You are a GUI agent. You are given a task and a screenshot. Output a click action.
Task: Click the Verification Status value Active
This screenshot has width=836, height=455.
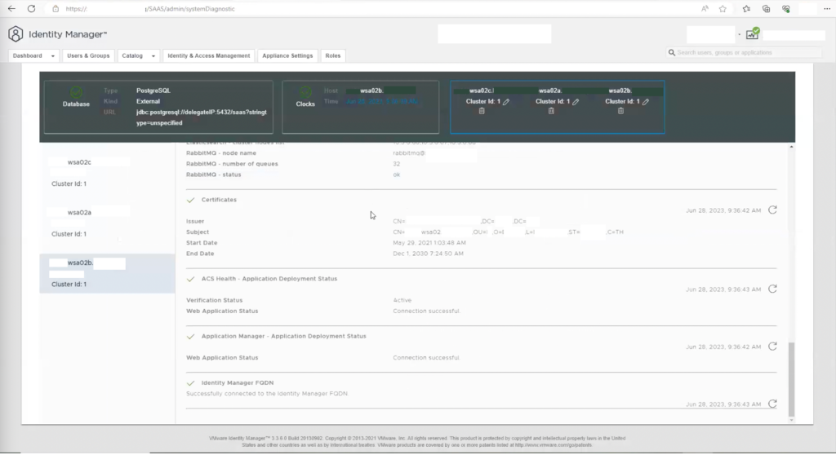click(x=402, y=300)
